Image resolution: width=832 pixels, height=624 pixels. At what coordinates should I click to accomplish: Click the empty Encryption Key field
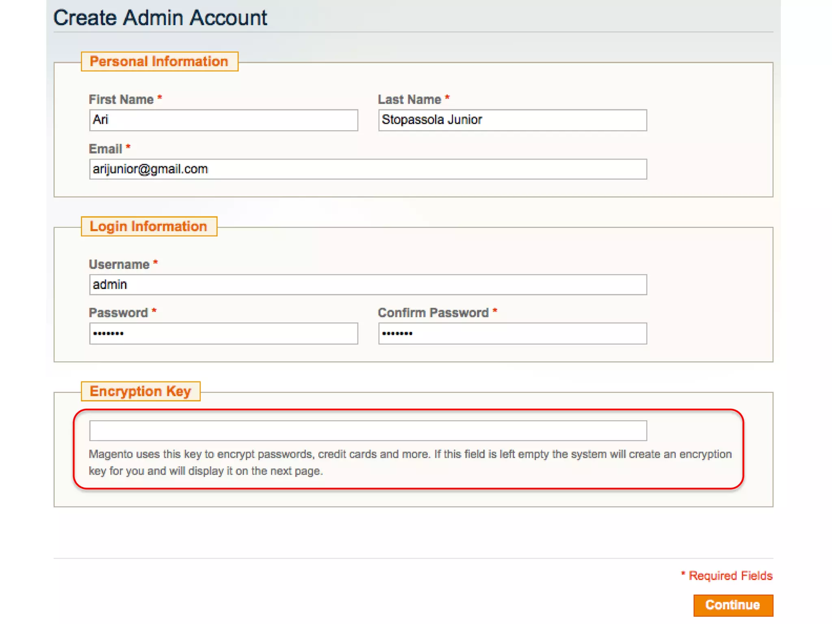(368, 431)
